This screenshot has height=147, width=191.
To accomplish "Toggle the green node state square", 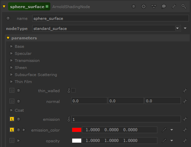I will coord(47,6).
